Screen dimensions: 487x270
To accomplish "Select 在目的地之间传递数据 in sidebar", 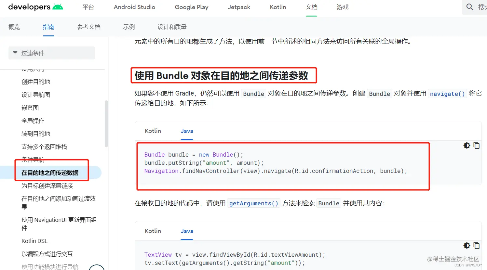I will pos(50,173).
